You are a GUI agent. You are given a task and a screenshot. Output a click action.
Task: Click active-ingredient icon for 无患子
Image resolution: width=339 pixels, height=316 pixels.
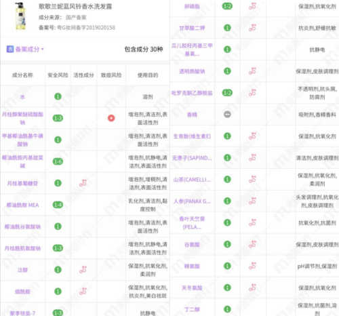click(252, 157)
